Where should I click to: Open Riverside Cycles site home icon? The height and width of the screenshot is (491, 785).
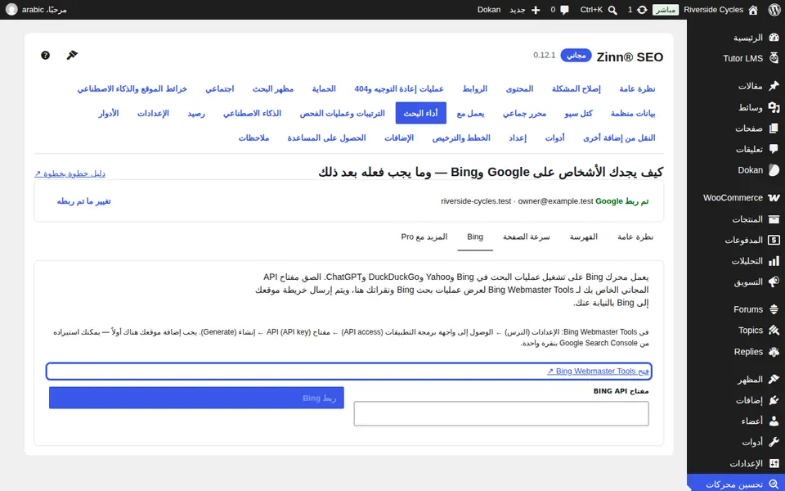pyautogui.click(x=753, y=10)
